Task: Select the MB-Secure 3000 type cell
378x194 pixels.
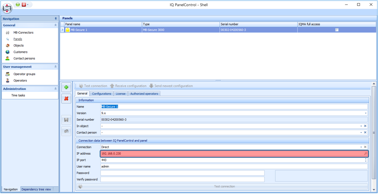Action: [x=181, y=30]
